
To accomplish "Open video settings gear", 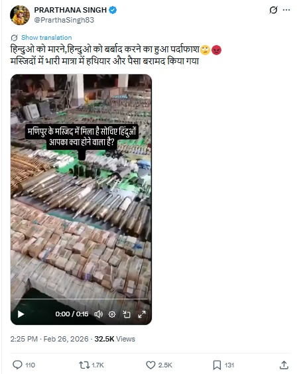I will click(112, 314).
